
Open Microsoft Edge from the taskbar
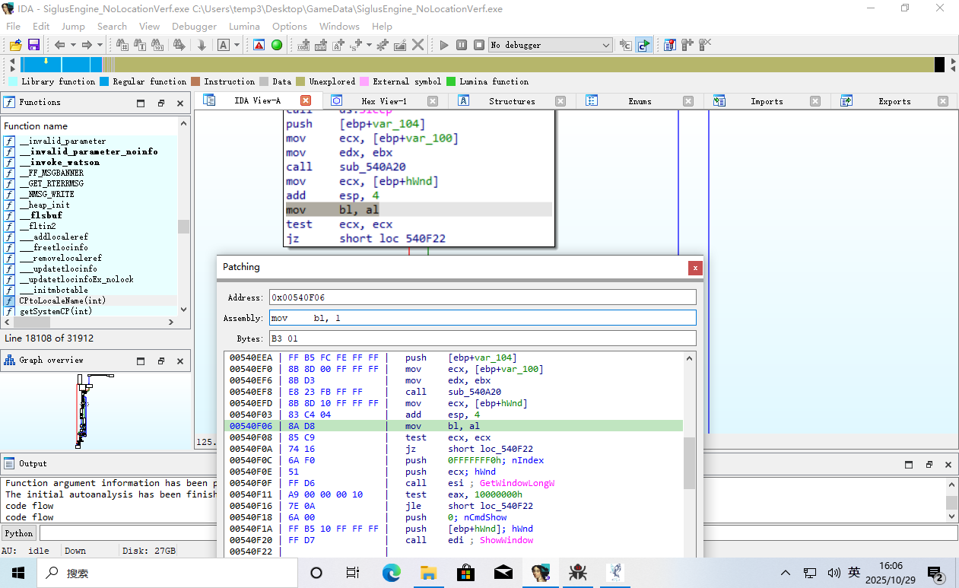pos(391,573)
